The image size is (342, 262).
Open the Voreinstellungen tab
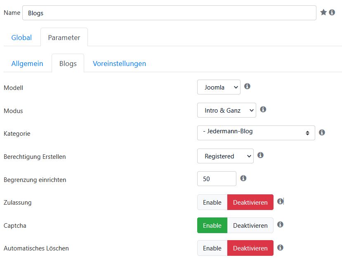pyautogui.click(x=120, y=64)
